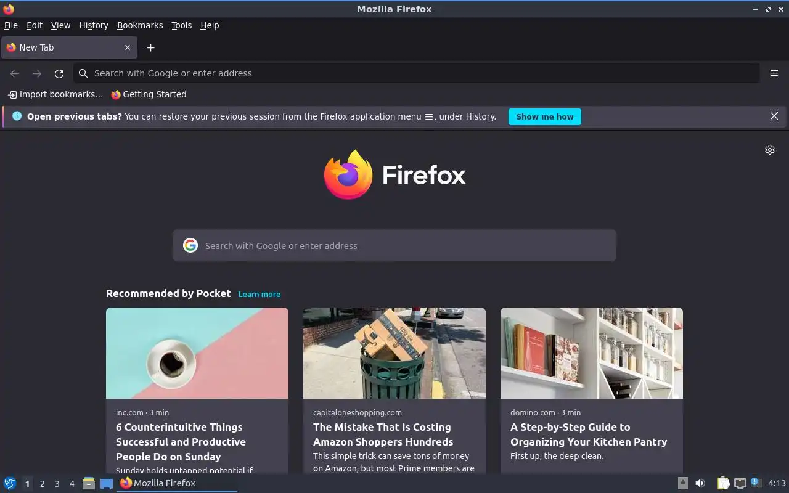
Task: Open new tab personalize gear settings
Action: [x=770, y=150]
